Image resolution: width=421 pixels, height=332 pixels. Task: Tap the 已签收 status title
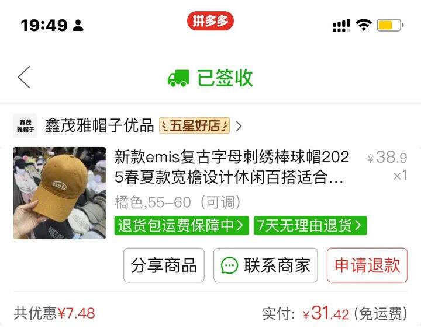click(x=225, y=78)
